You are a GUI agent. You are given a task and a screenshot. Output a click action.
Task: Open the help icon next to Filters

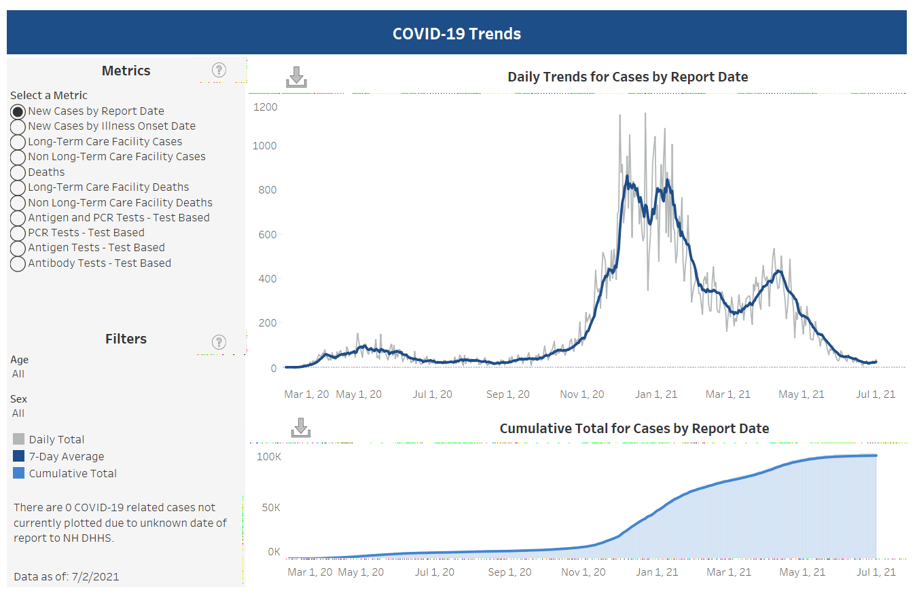[219, 341]
